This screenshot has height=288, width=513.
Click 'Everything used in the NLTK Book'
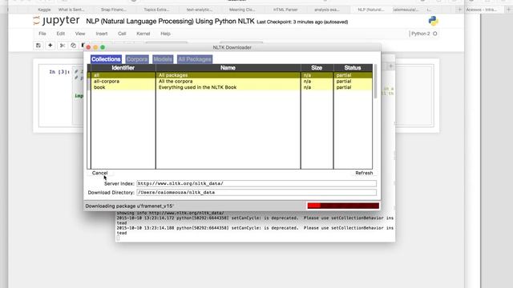tap(198, 87)
